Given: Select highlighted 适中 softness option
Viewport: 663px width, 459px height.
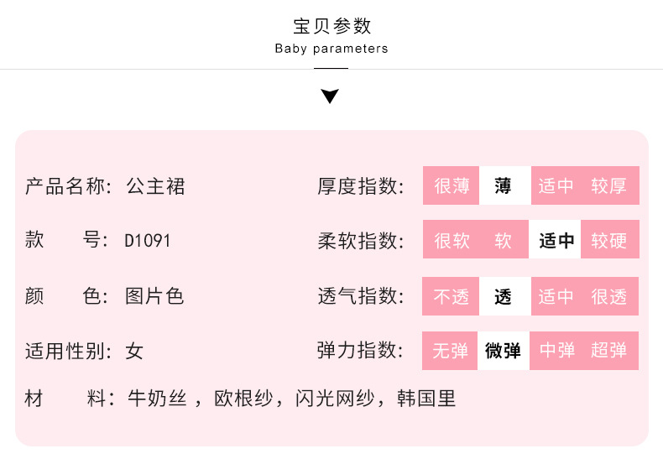Looking at the screenshot, I should (556, 241).
